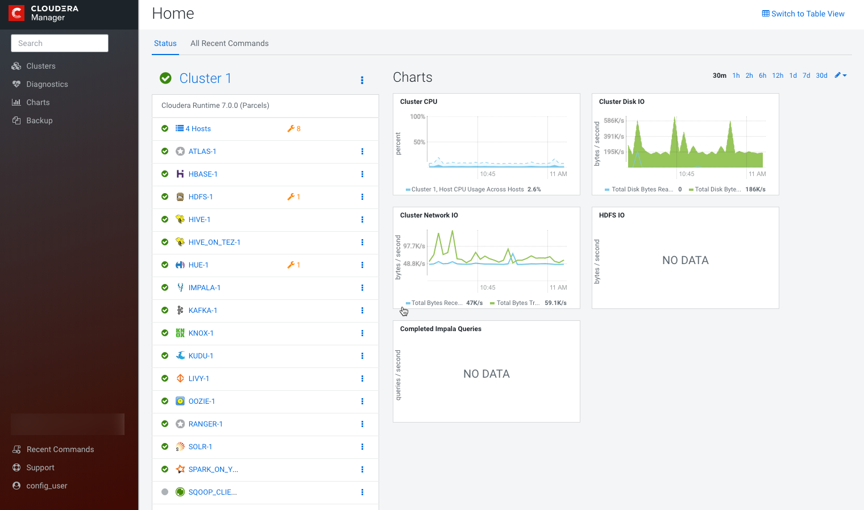Select the Status tab
864x510 pixels.
[165, 43]
